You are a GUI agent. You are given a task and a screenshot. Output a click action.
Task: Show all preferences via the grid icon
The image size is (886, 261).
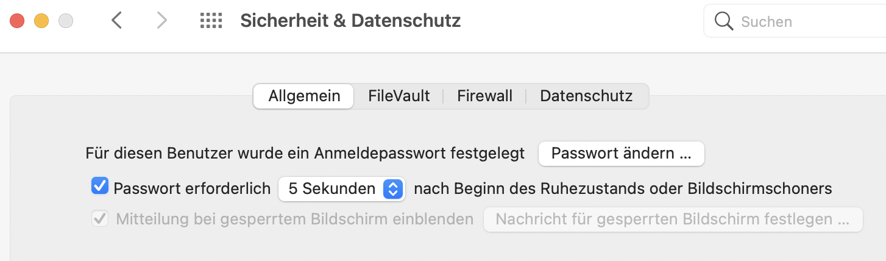[x=211, y=21]
